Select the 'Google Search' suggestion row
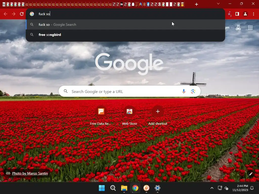Screen dimensions: 259x194 (x=125, y=25)
